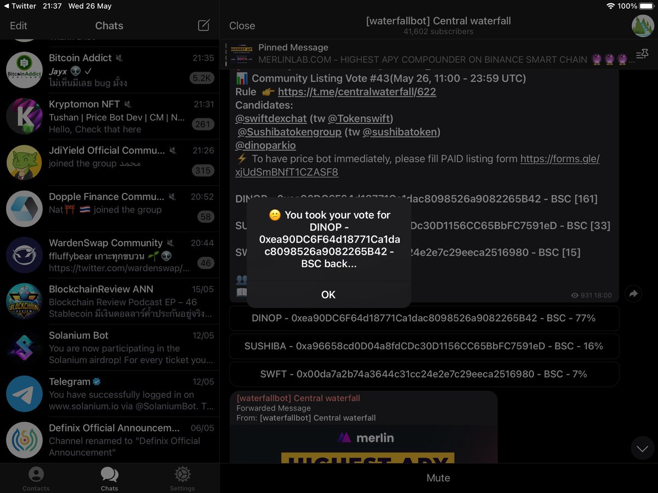Tap the forwarded message From Central waterfall header

coord(306,418)
